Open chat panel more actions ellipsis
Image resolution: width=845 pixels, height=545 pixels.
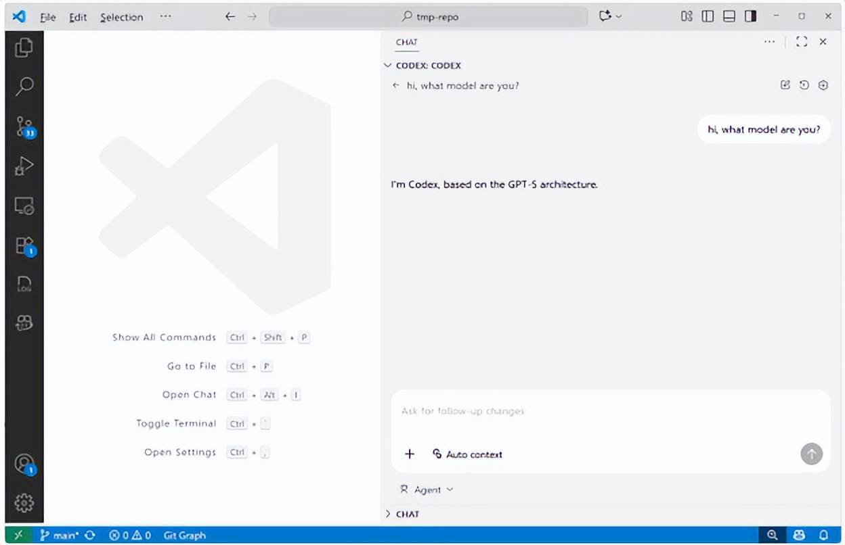point(769,42)
